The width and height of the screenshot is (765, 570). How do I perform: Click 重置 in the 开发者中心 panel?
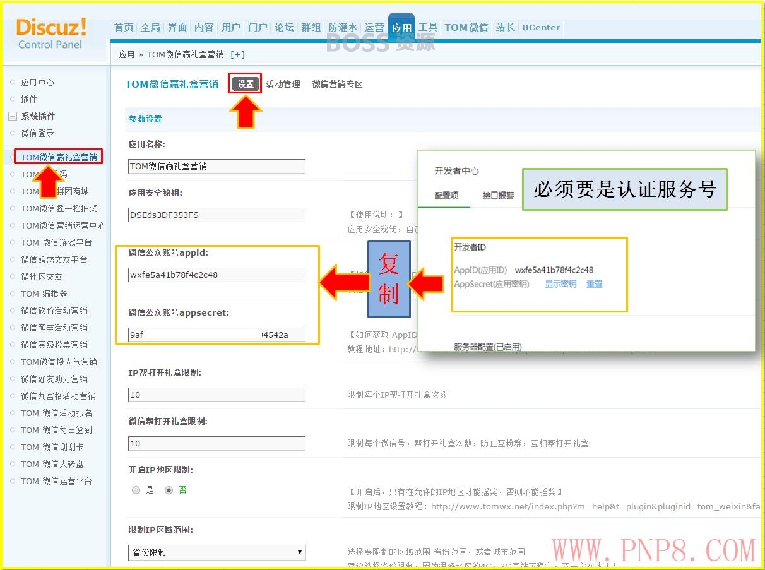tap(594, 284)
